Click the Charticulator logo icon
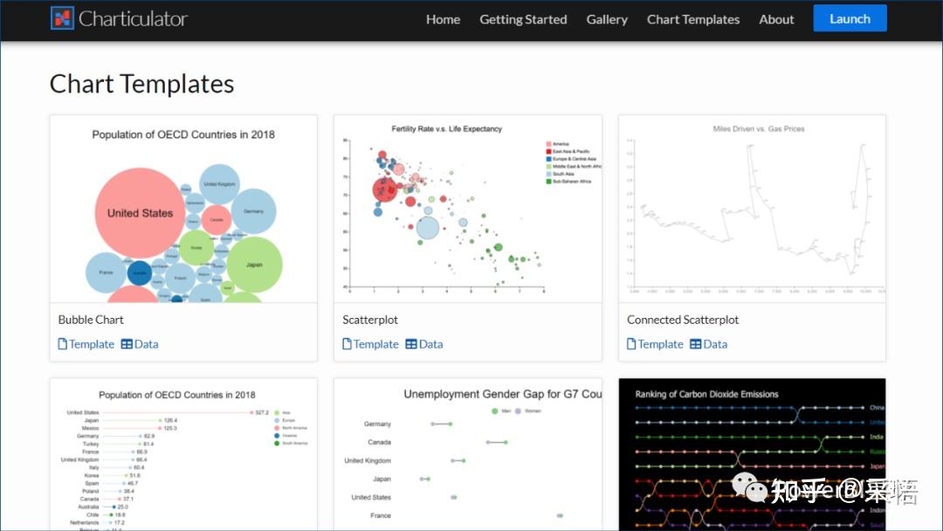Screen dimensions: 943x531 click(x=61, y=17)
